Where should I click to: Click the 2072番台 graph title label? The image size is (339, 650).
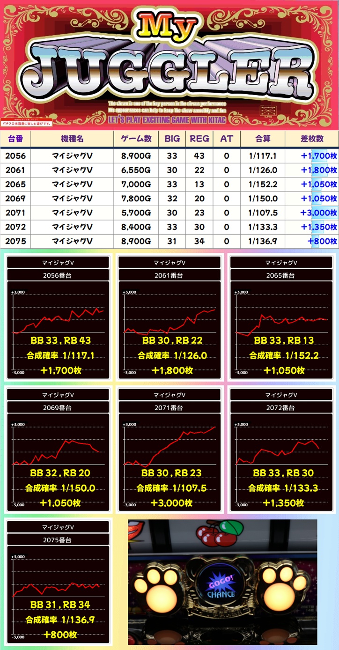(281, 408)
